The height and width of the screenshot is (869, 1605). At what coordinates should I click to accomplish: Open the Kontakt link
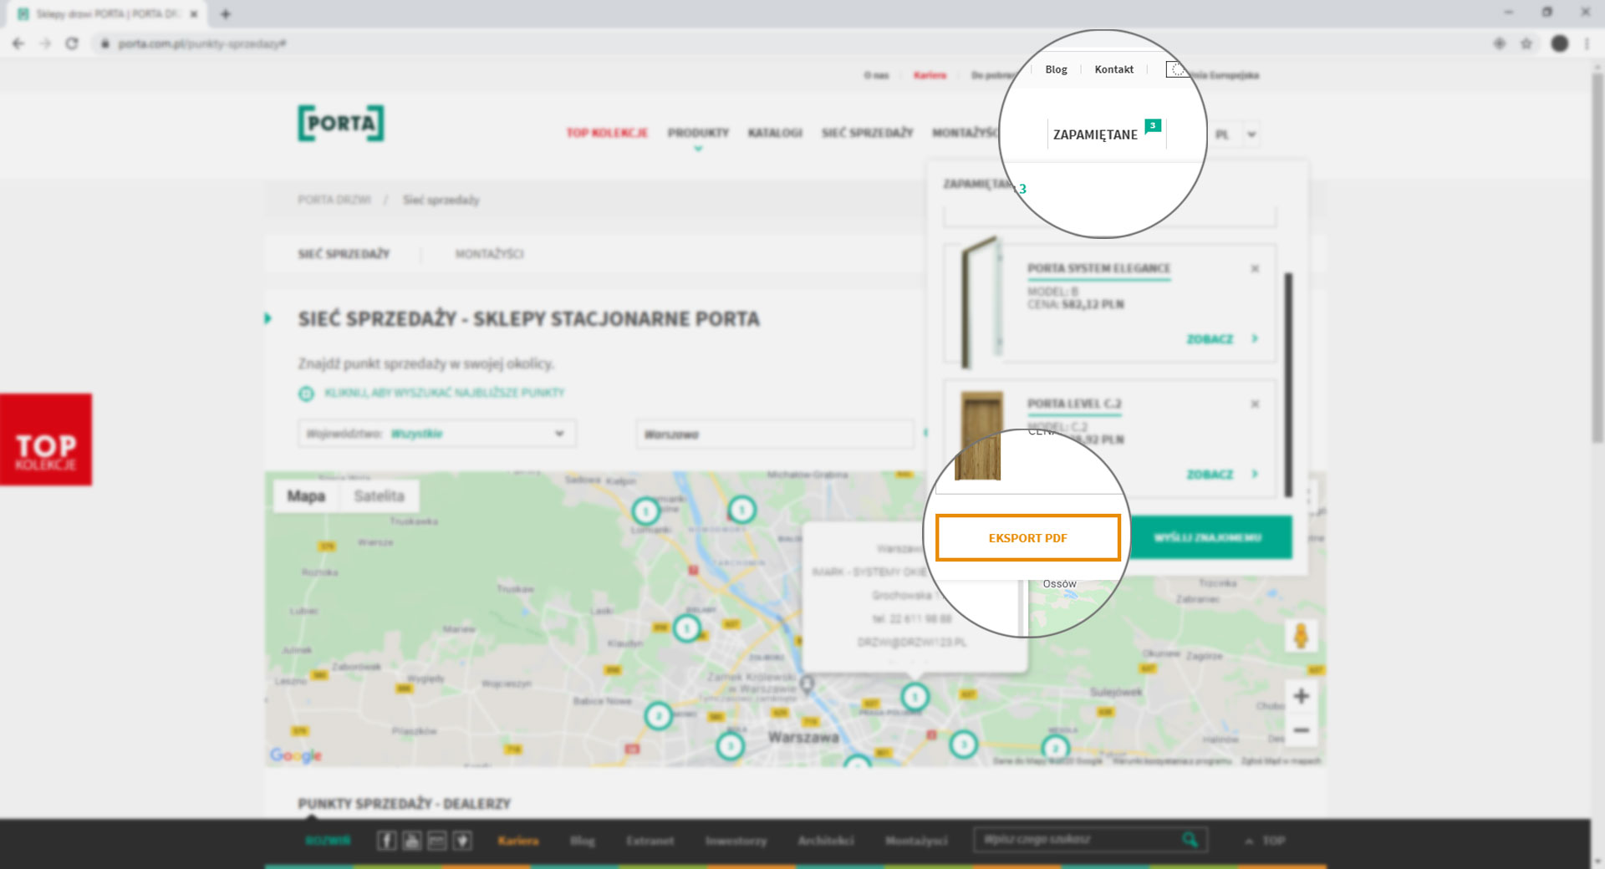1114,69
